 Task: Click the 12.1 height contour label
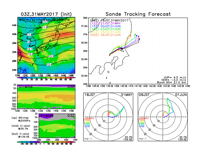(x=30, y=49)
